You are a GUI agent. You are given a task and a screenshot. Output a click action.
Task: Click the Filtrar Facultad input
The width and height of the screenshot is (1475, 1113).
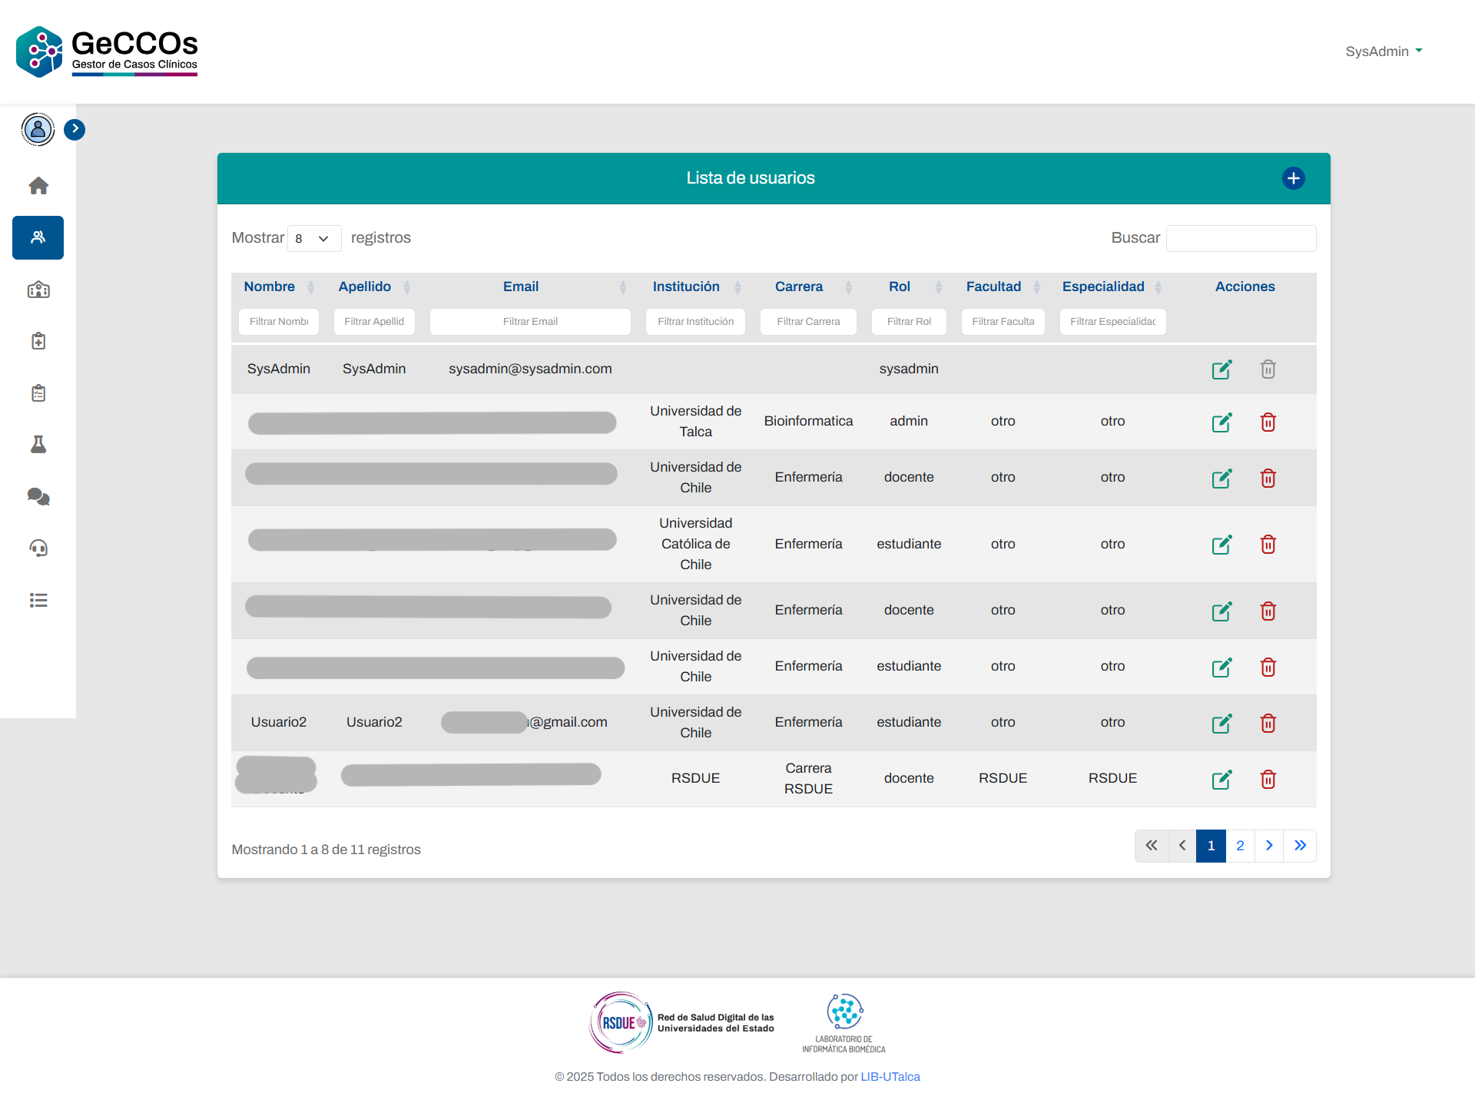(1003, 322)
